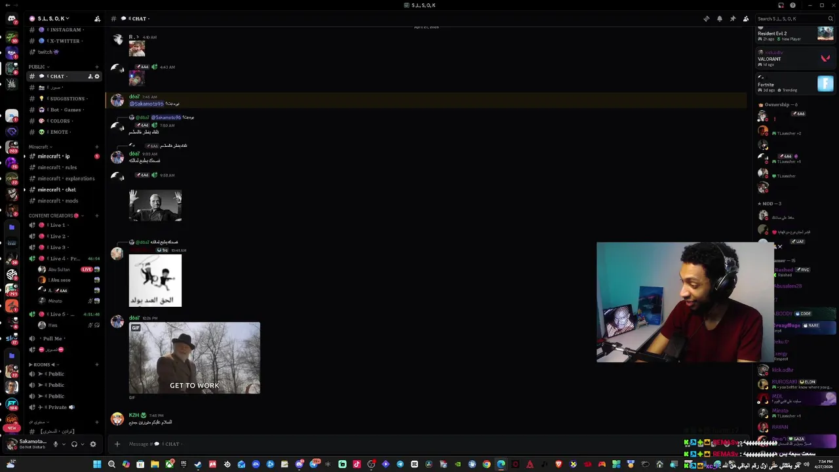The height and width of the screenshot is (472, 839).
Task: Open Microsoft Store from taskbar
Action: tap(140, 465)
